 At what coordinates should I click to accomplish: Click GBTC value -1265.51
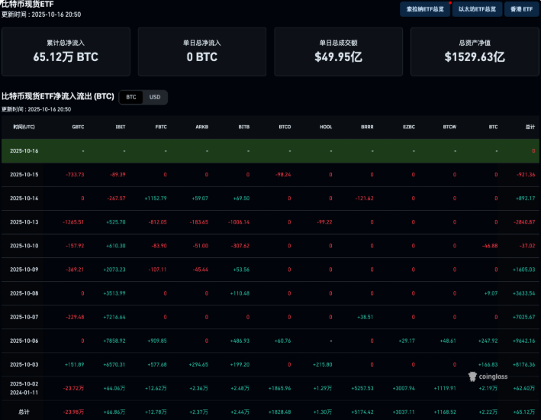(x=73, y=222)
